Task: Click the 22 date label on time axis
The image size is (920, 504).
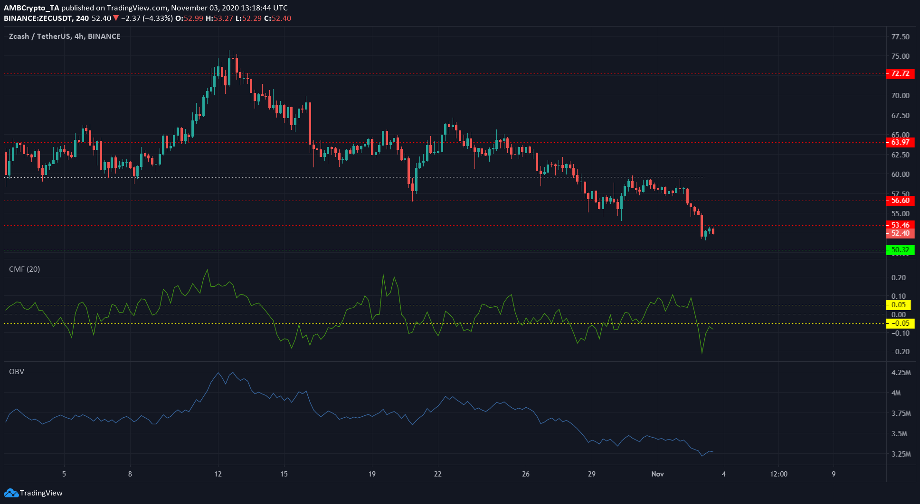Action: point(437,474)
